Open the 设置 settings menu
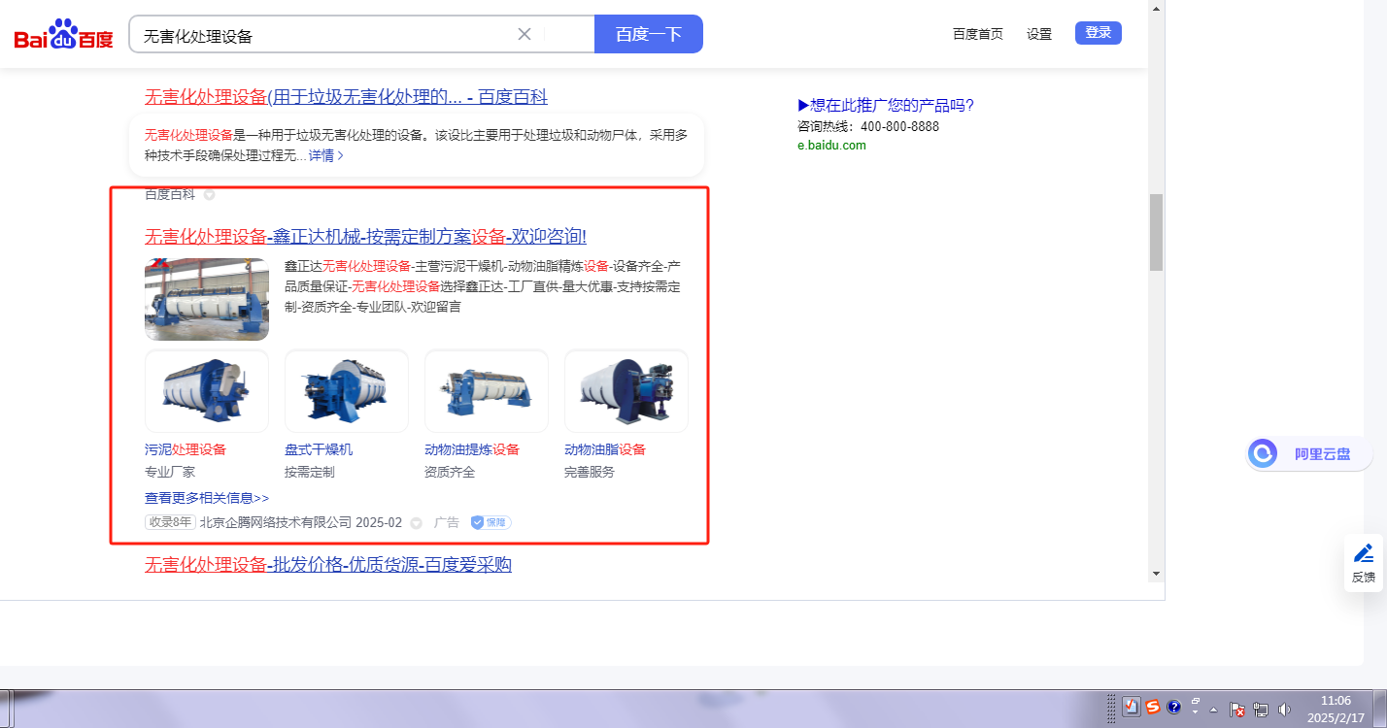 1039,34
